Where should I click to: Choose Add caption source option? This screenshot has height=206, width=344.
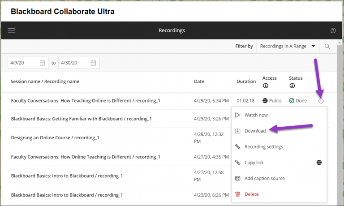click(264, 178)
